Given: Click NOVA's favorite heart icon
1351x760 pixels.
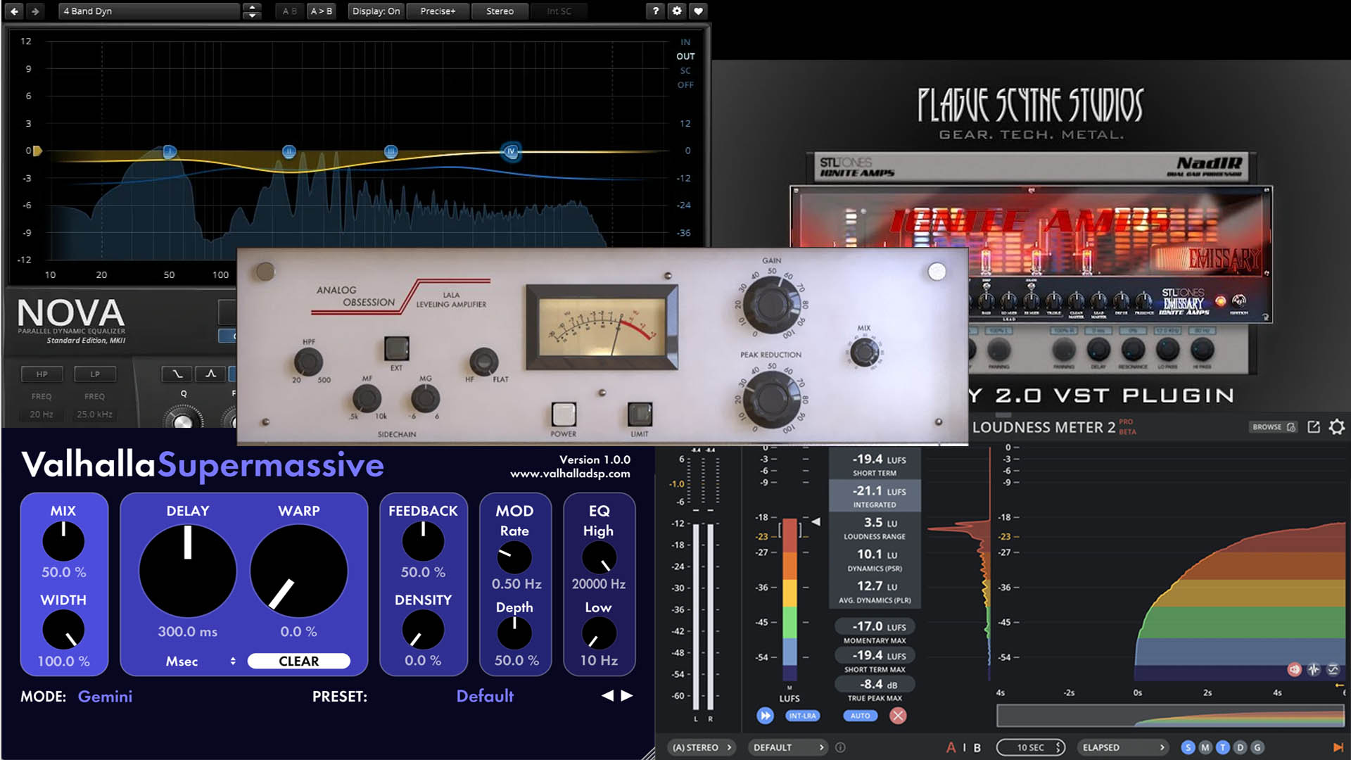Looking at the screenshot, I should click(699, 11).
